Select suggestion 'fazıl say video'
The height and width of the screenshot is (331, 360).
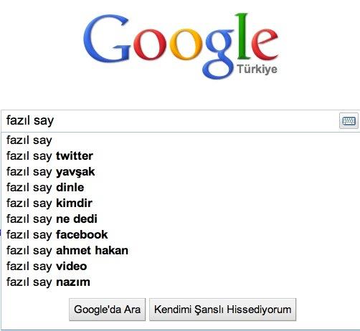coord(180,267)
